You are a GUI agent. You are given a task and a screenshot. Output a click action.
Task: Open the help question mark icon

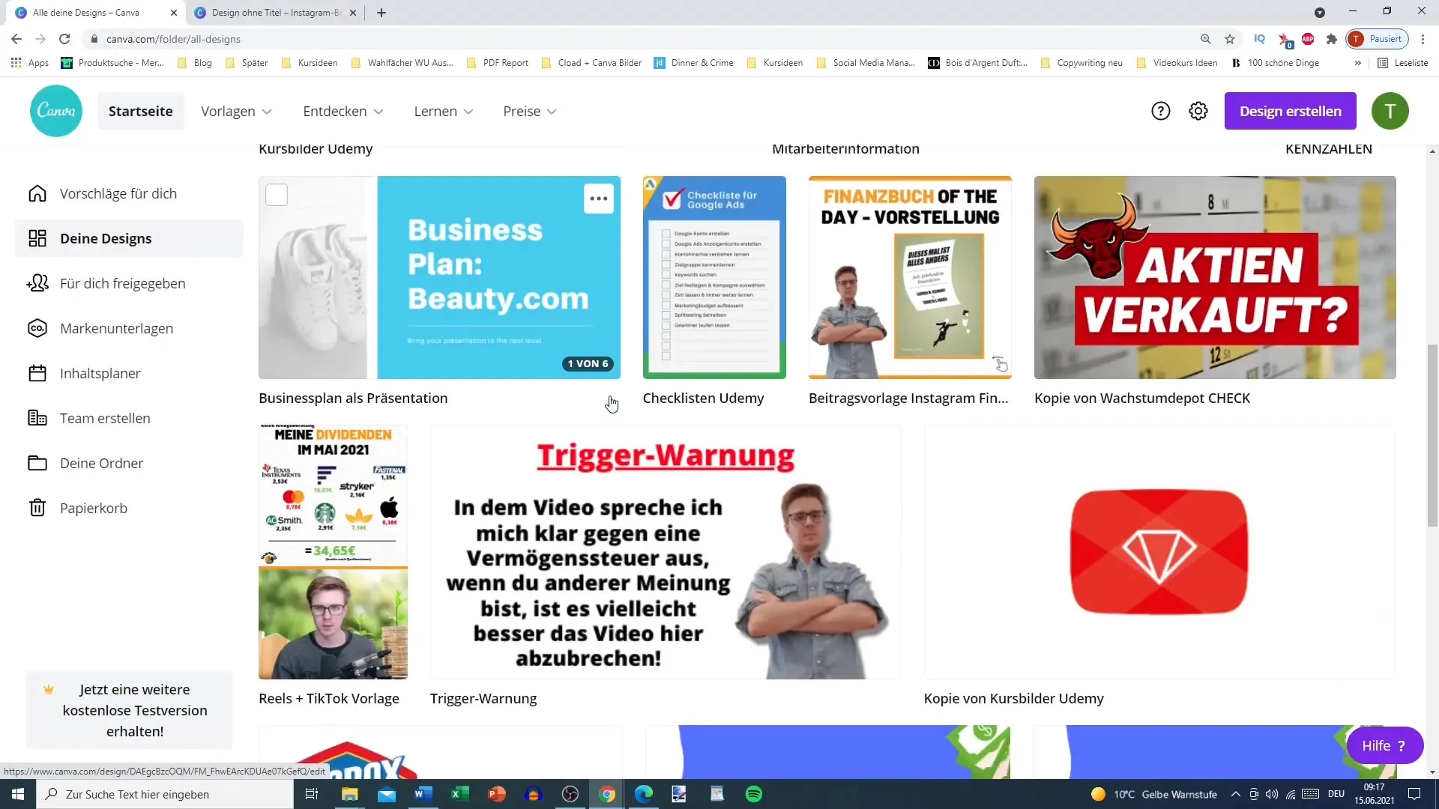pos(1160,111)
